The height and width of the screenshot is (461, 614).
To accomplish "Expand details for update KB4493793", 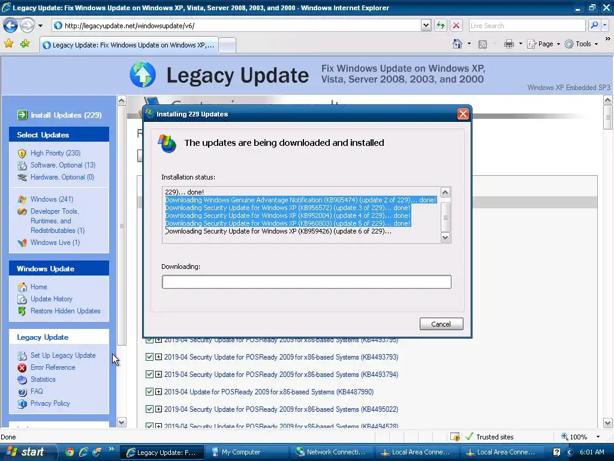I will [158, 357].
